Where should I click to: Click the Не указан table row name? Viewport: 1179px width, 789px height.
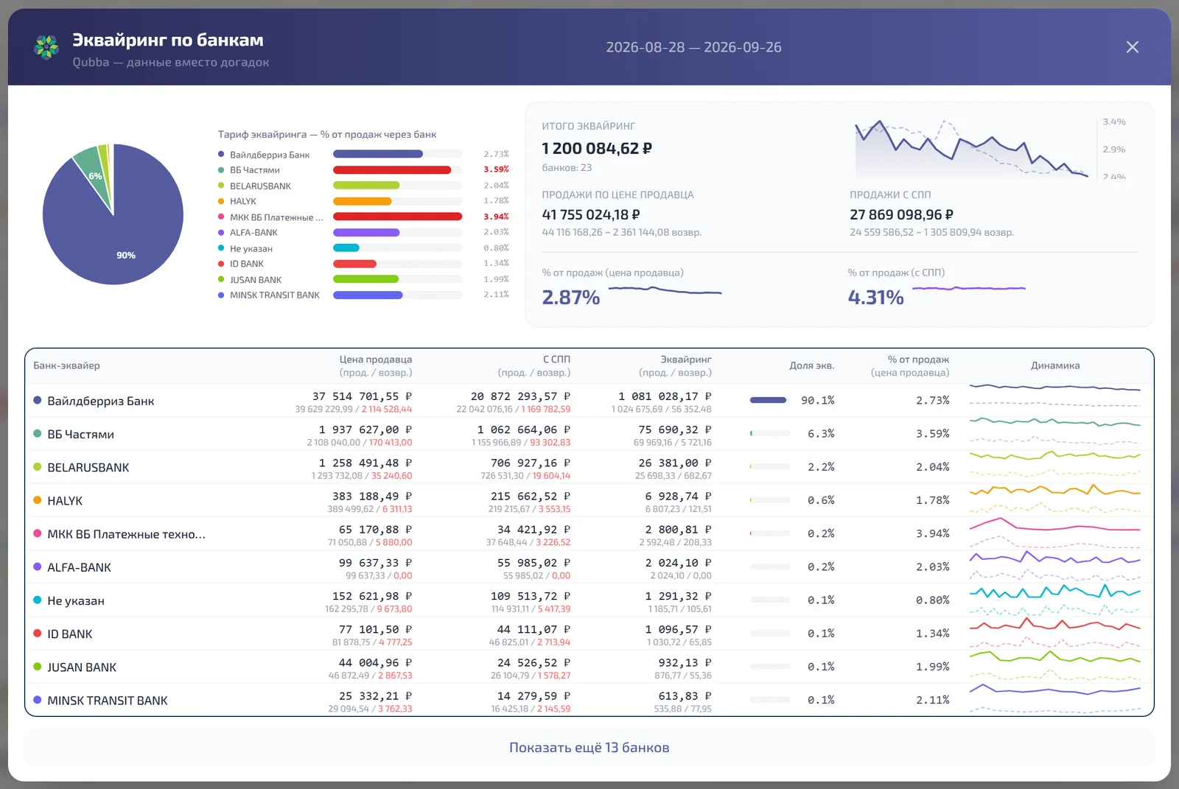coord(76,600)
